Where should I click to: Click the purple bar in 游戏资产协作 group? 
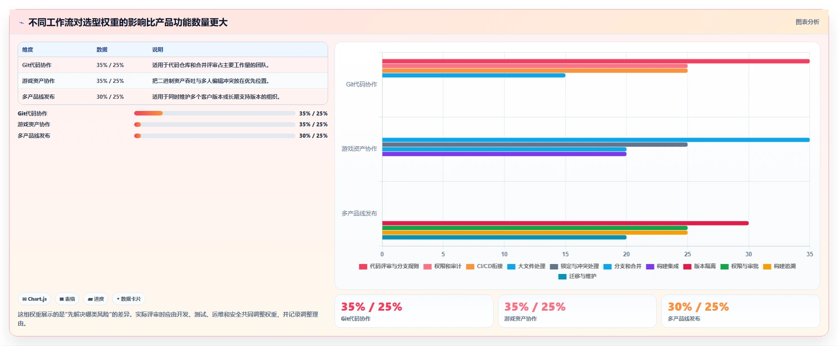[504, 154]
